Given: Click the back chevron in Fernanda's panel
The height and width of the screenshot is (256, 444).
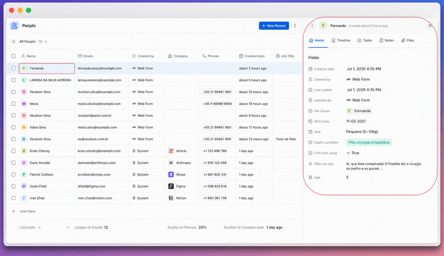Looking at the screenshot, I should [312, 26].
